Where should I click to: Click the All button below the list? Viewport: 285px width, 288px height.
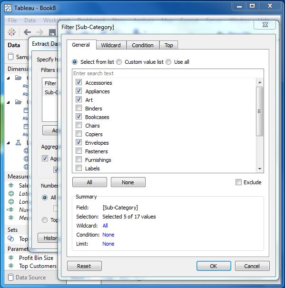pos(89,182)
